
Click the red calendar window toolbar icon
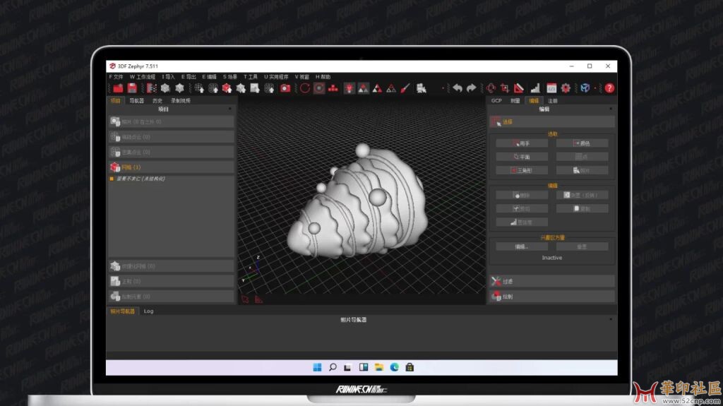tap(551, 88)
